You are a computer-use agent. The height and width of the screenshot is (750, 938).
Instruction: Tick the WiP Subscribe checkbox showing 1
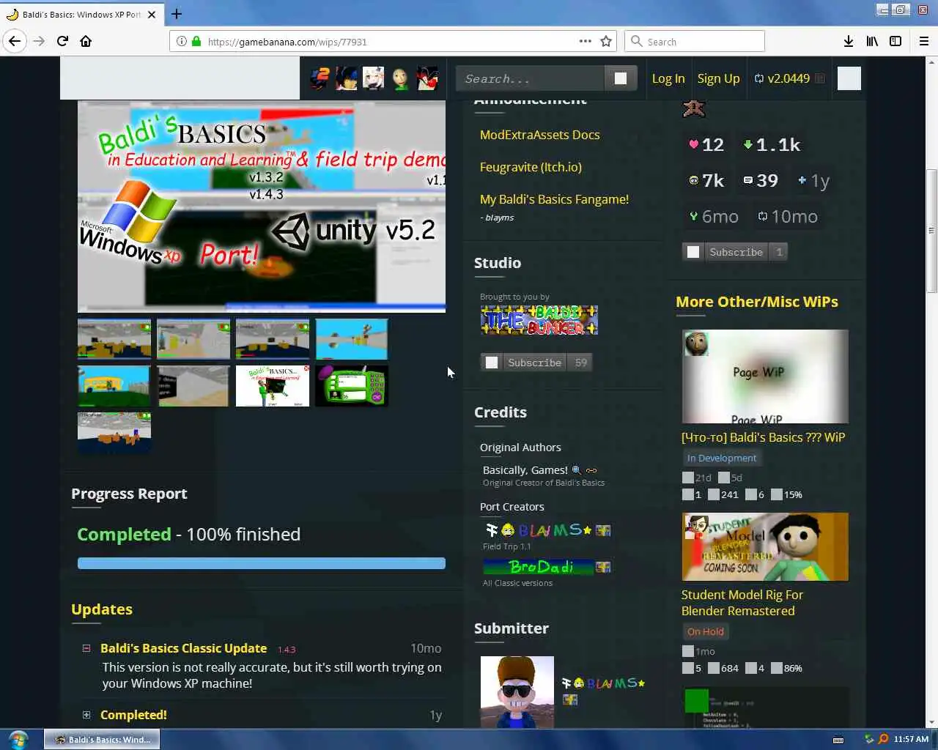693,252
